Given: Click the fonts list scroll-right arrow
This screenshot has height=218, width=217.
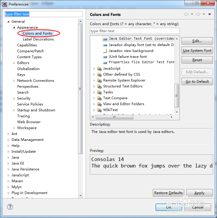Looking at the screenshot, I should pyautogui.click(x=172, y=117).
